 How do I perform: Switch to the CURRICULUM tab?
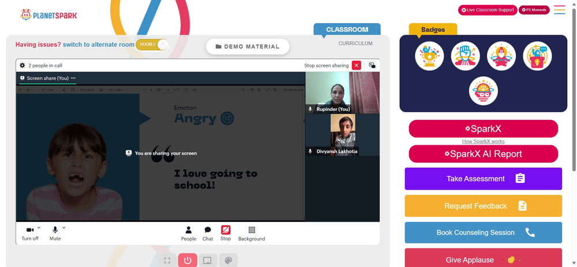(355, 43)
